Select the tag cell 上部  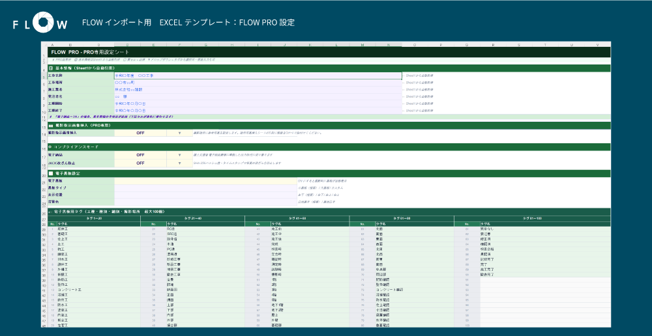click(x=205, y=305)
